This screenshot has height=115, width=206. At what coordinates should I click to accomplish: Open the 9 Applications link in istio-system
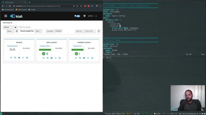click(x=45, y=46)
